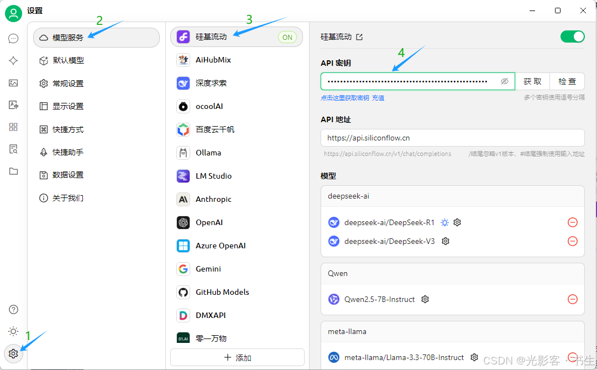Focus the API 密钥 input field

click(418, 81)
